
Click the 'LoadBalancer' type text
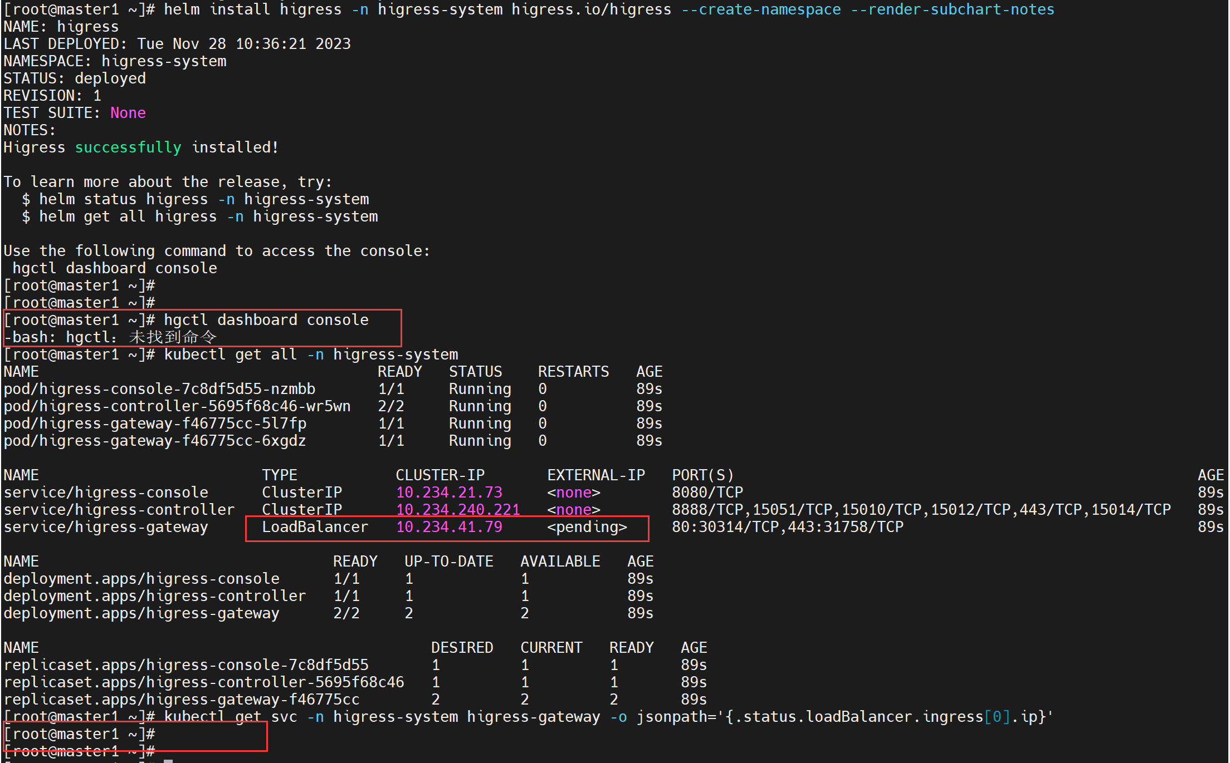click(x=315, y=527)
